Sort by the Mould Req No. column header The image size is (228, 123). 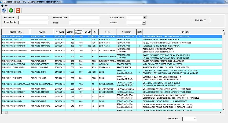[16, 32]
